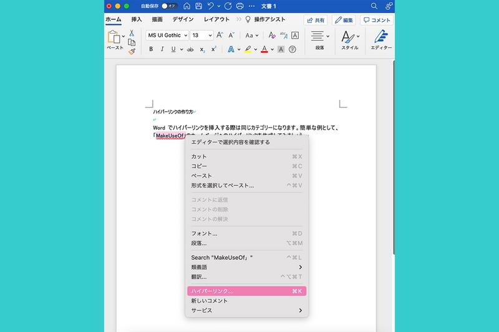Expand the highlight color dropdown arrow

click(x=256, y=50)
